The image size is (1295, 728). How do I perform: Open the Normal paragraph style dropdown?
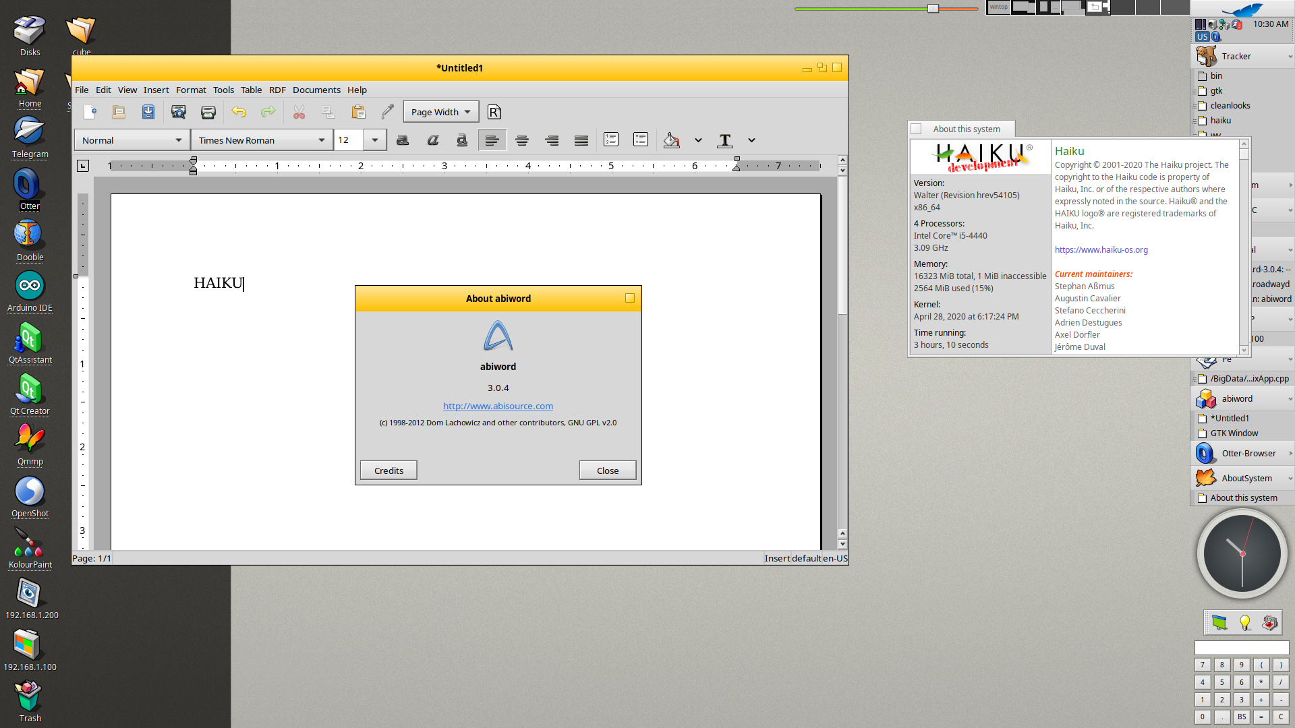[132, 140]
